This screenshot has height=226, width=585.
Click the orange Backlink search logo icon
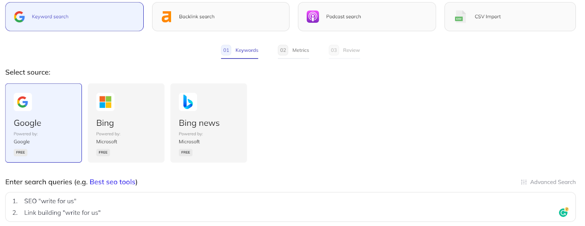coord(166,17)
